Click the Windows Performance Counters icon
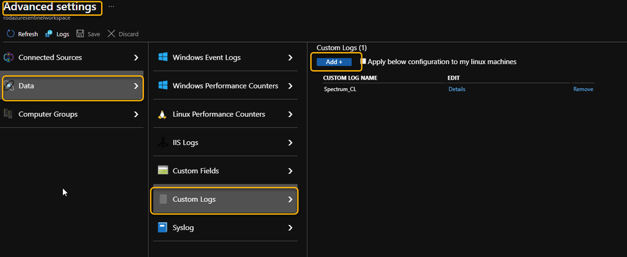The width and height of the screenshot is (627, 257). point(163,85)
